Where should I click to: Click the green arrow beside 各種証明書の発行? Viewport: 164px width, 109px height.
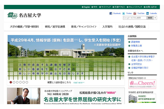pos(129,68)
